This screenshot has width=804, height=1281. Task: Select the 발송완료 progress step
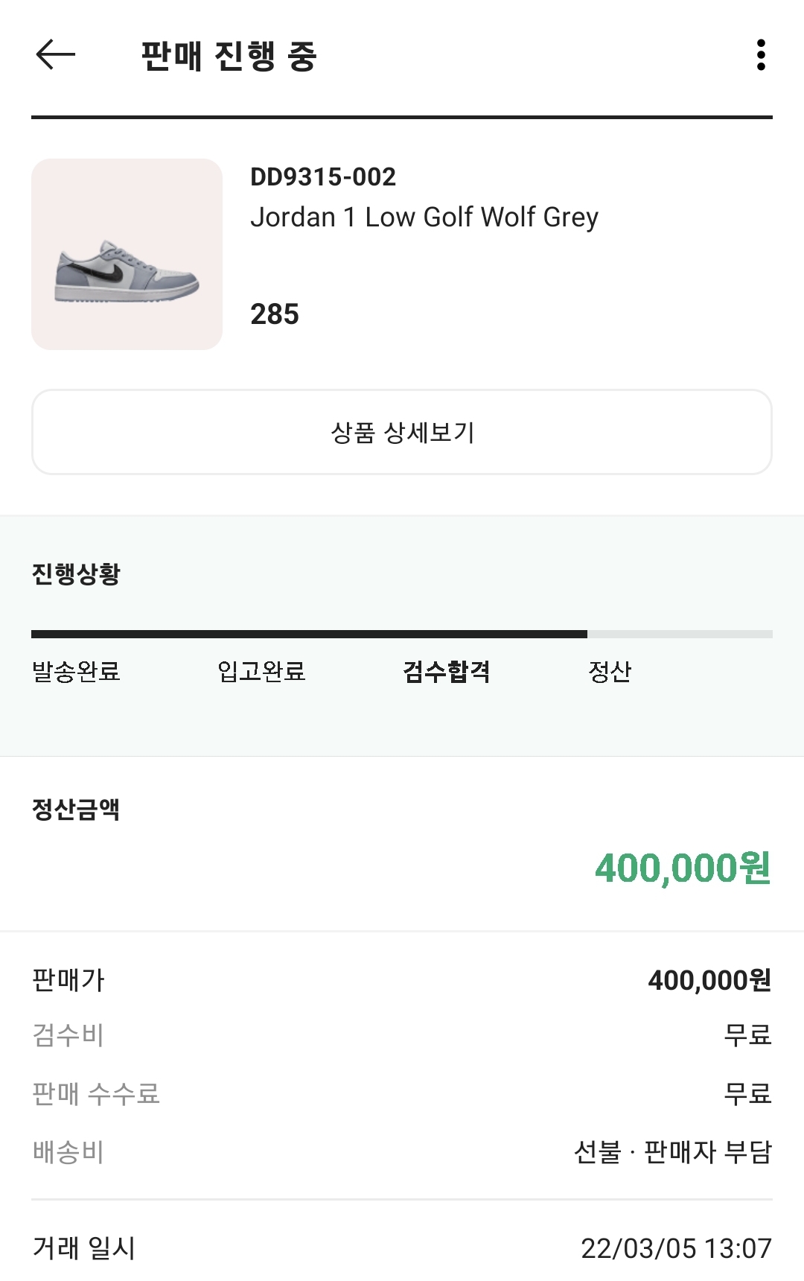point(76,671)
